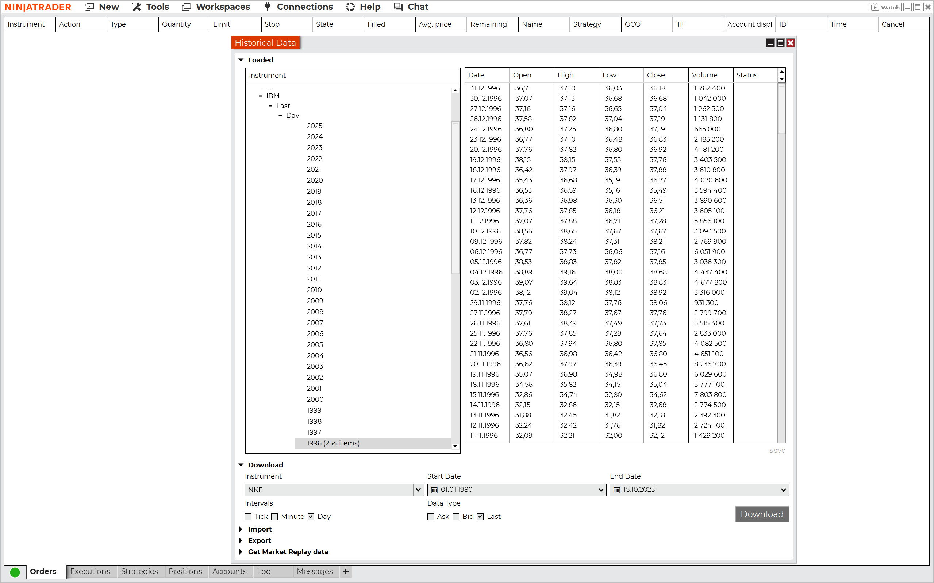The image size is (934, 583).
Task: Check the Minute interval checkbox
Action: [274, 517]
